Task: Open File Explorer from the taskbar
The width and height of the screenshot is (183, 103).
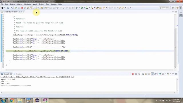Action: [20, 100]
